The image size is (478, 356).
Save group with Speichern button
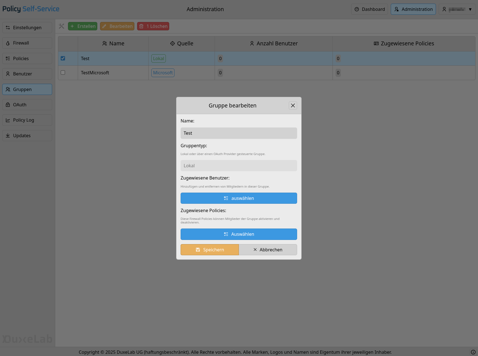pyautogui.click(x=210, y=250)
